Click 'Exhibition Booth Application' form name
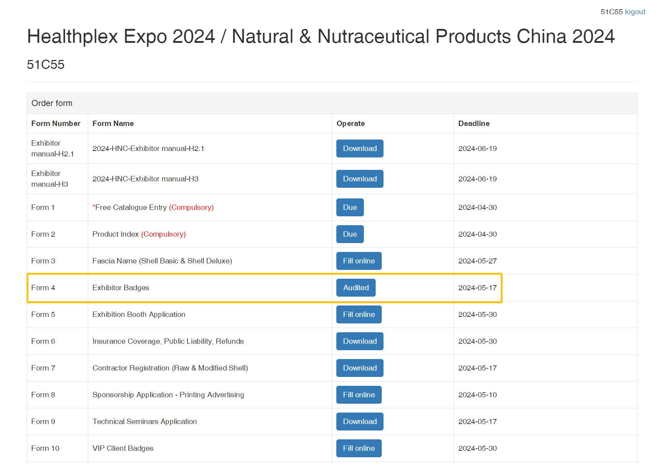The width and height of the screenshot is (667, 464). [139, 314]
